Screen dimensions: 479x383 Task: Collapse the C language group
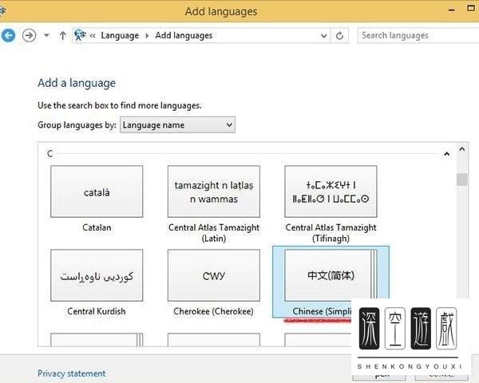(x=446, y=154)
